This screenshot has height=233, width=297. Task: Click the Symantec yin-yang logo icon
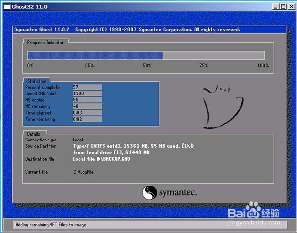pyautogui.click(x=149, y=193)
